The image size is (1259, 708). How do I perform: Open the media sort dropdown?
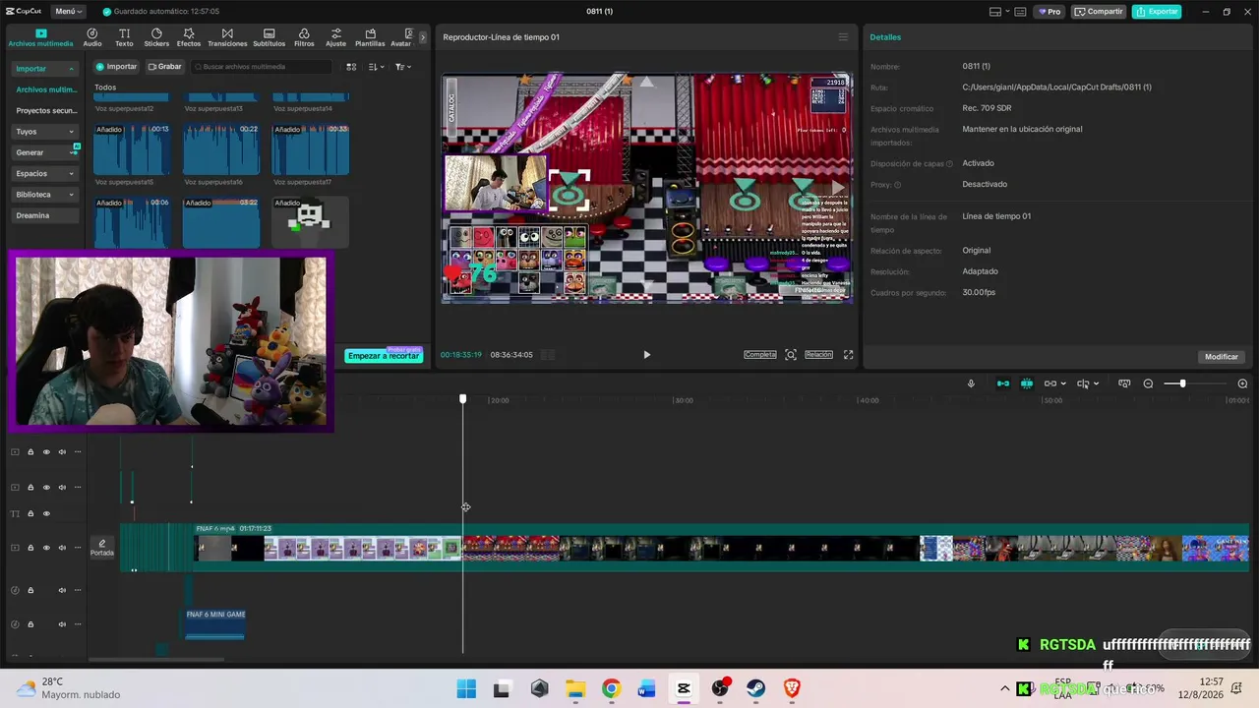tap(377, 67)
